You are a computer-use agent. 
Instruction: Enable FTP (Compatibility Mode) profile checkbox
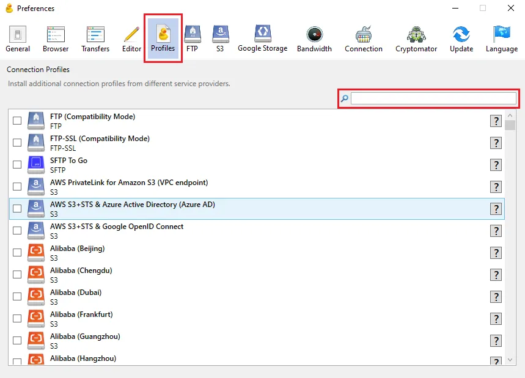pyautogui.click(x=17, y=120)
